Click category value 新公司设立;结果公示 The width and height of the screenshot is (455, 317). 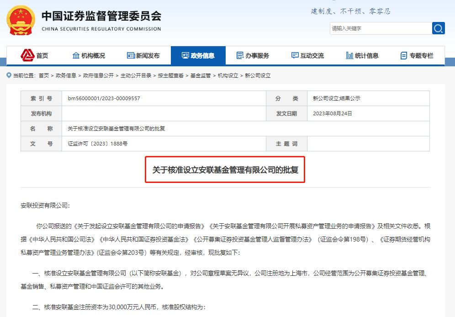click(x=337, y=98)
